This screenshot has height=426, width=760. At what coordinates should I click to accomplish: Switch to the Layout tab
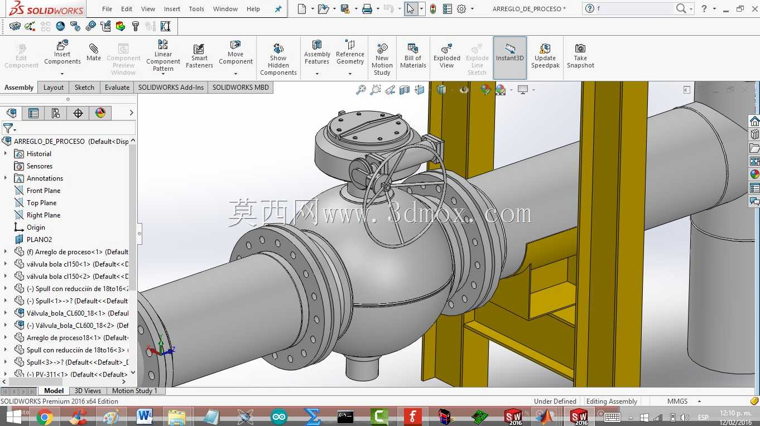tap(54, 87)
